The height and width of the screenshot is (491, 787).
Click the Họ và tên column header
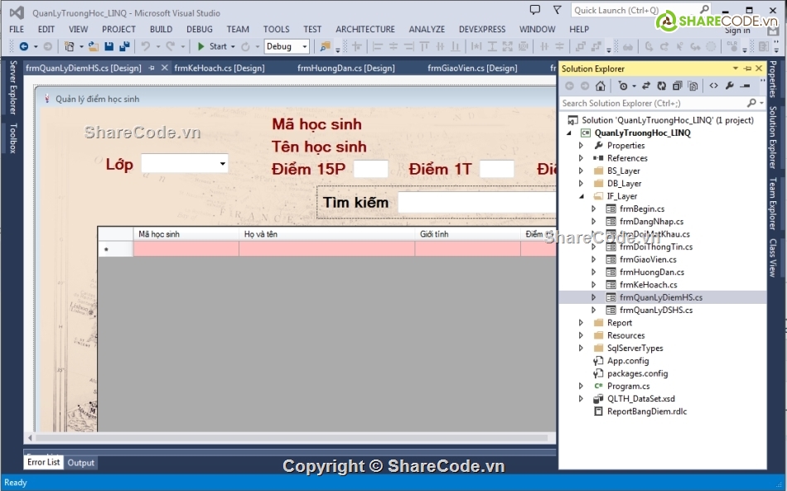click(x=326, y=234)
